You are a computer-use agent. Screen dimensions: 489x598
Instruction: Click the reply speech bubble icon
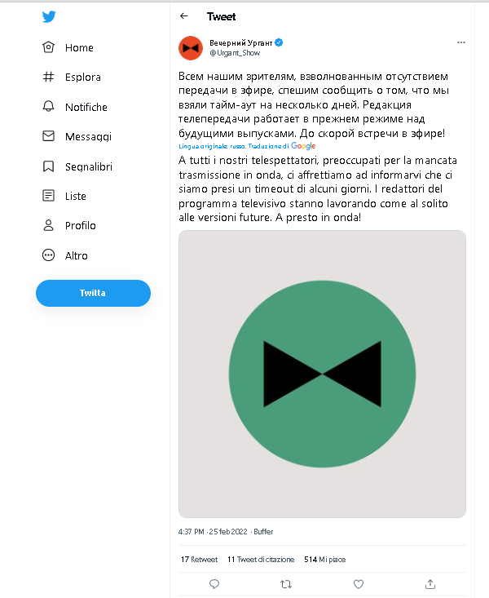214,584
